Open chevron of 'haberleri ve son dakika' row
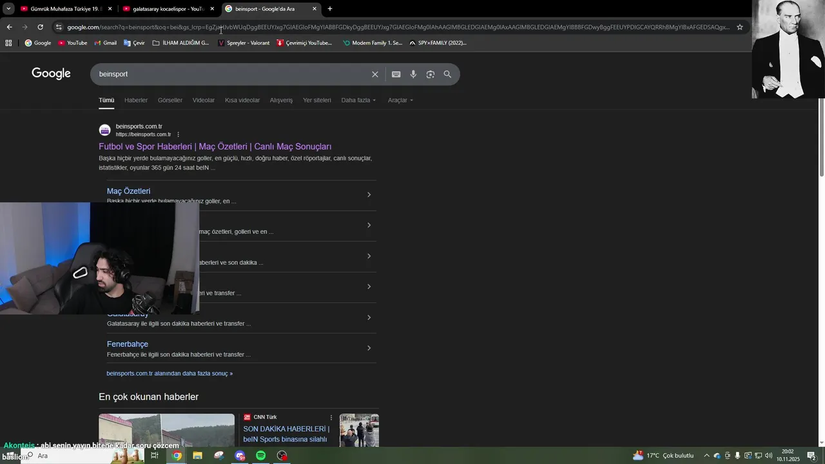825x464 pixels. (x=369, y=256)
